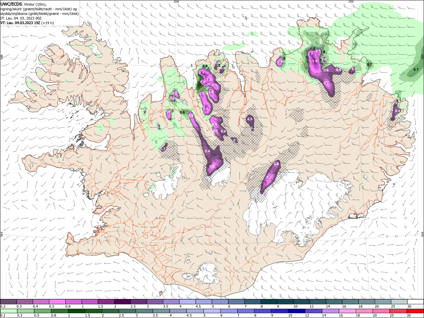Select the darkest purple snow swatch labeled 2
The image size is (424, 318).
click(122, 302)
